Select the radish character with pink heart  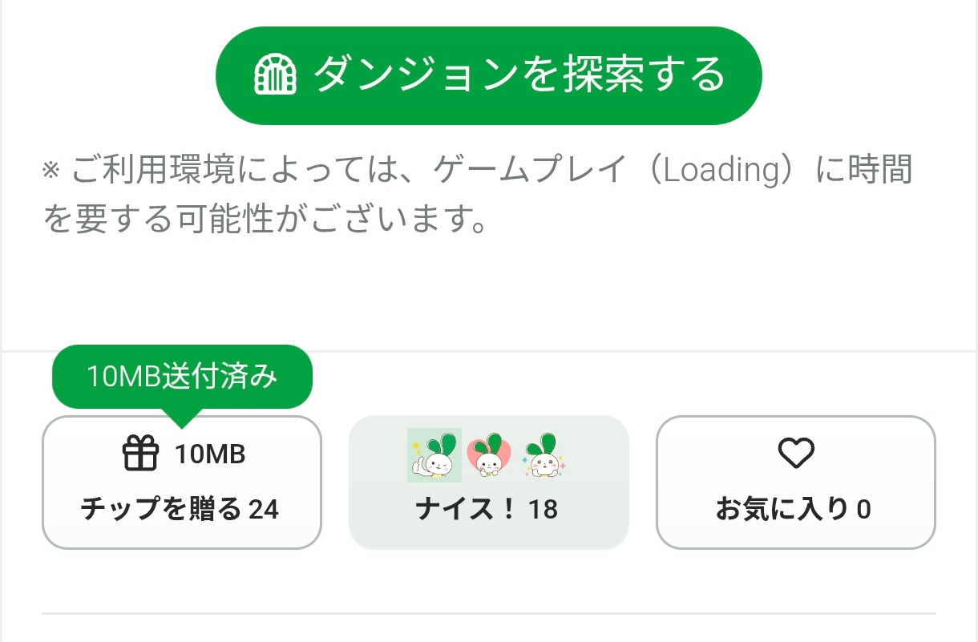[489, 456]
